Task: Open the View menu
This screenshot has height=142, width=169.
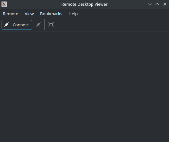Action: 29,14
